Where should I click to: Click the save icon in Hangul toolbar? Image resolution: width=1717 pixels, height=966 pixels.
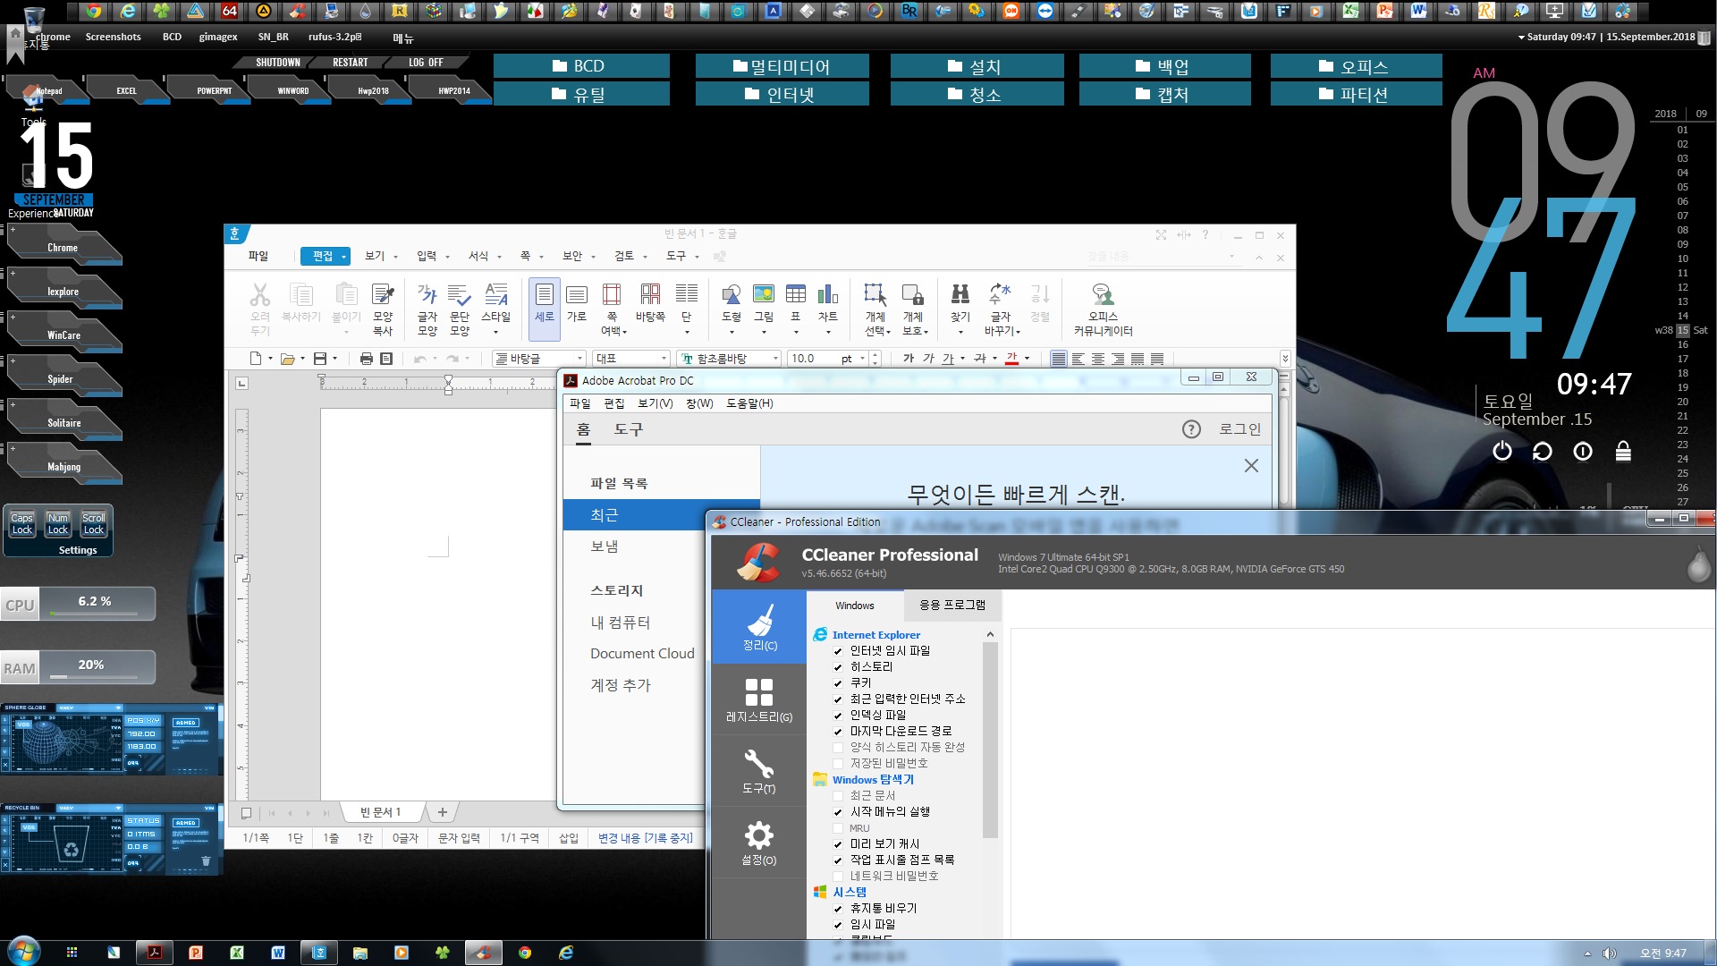(x=320, y=359)
